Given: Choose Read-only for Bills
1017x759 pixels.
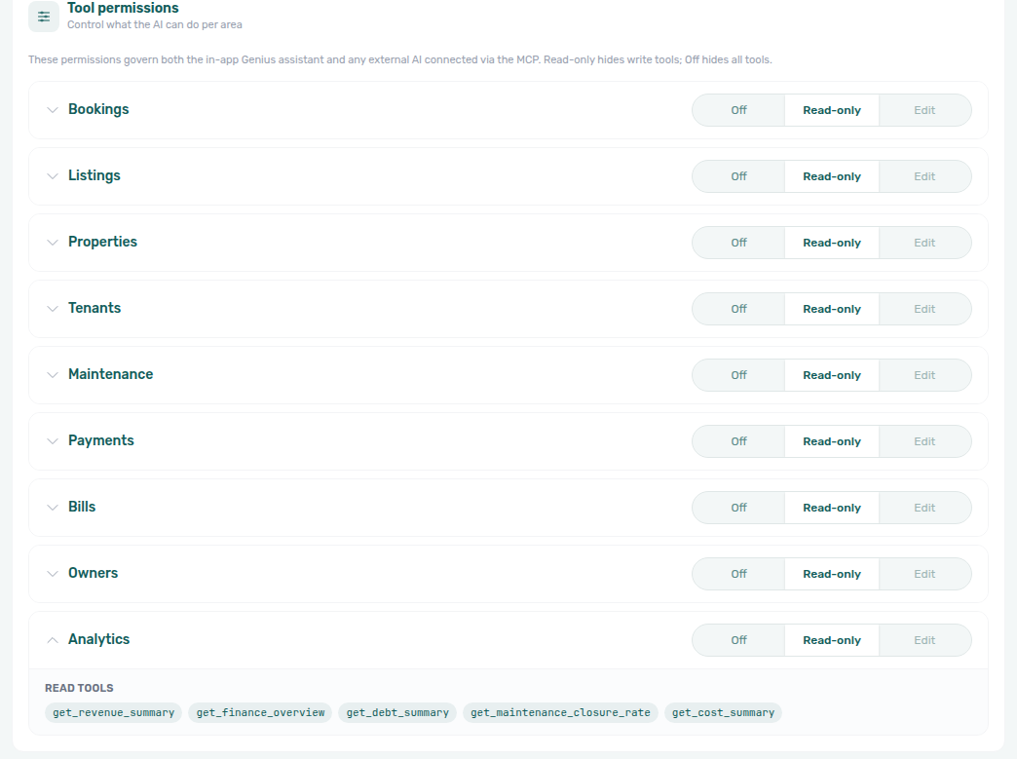Looking at the screenshot, I should click(832, 508).
